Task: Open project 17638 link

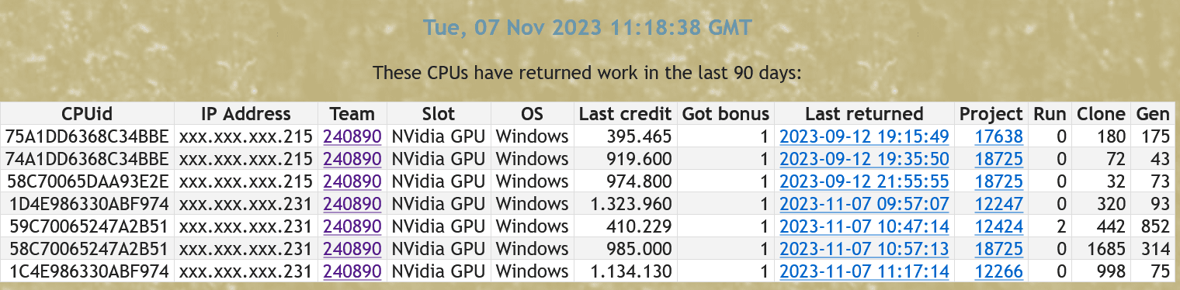Action: click(x=999, y=136)
